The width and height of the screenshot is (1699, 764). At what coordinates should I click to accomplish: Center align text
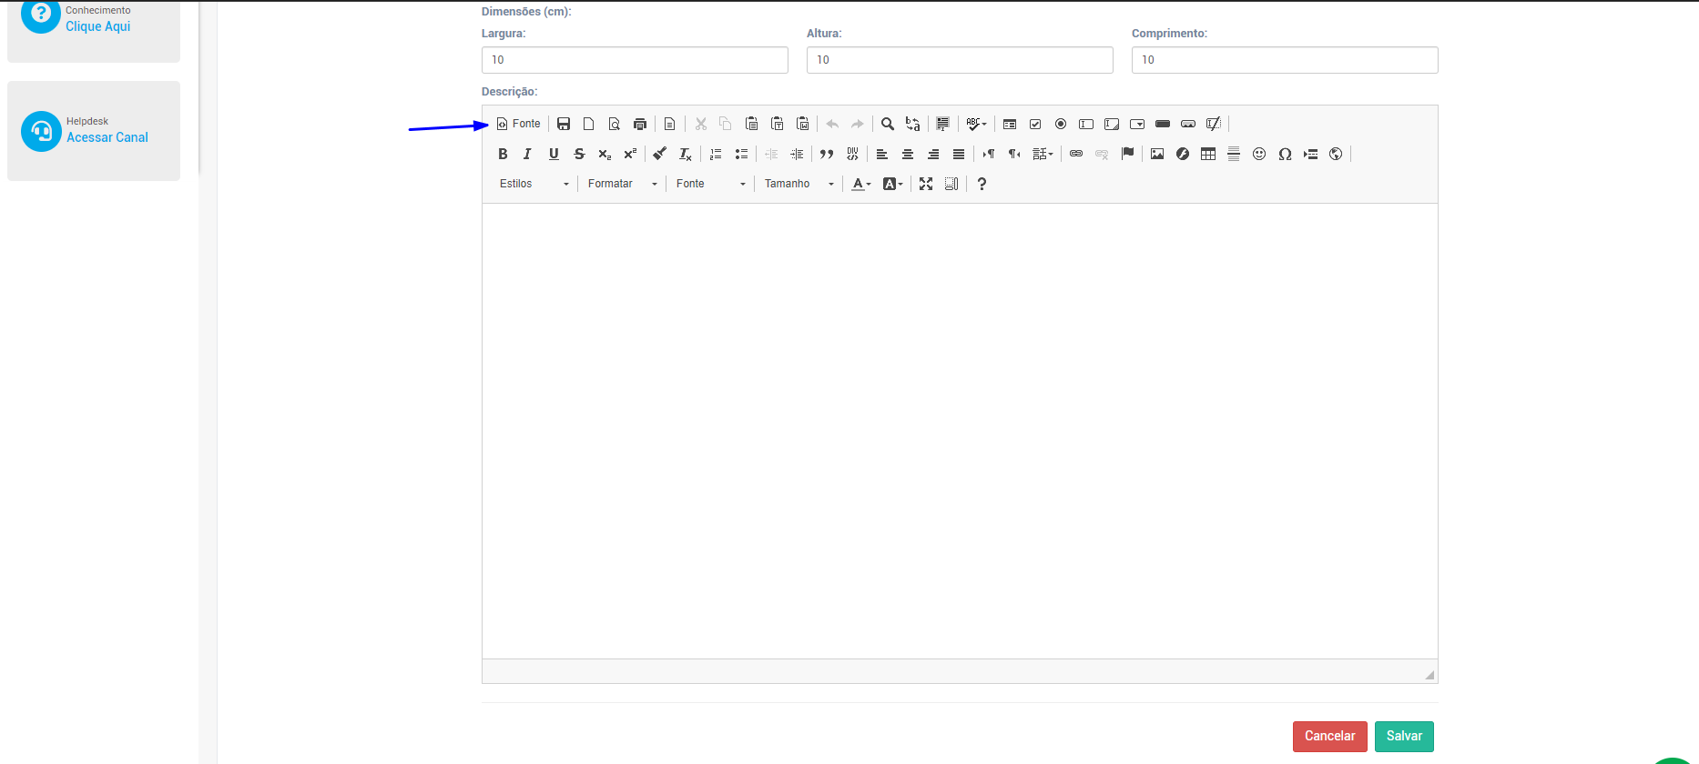(908, 154)
